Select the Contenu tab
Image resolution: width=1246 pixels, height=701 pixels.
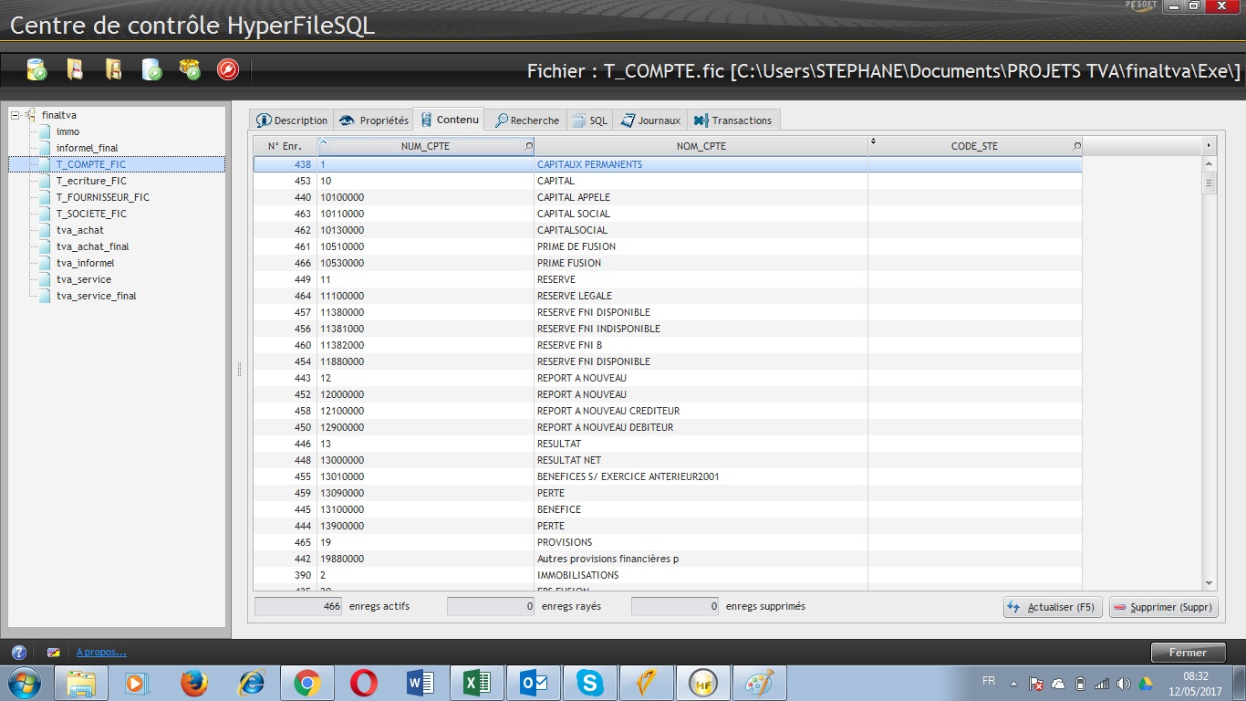[449, 120]
